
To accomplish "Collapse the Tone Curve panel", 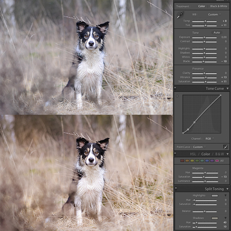I will pyautogui.click(x=227, y=88).
